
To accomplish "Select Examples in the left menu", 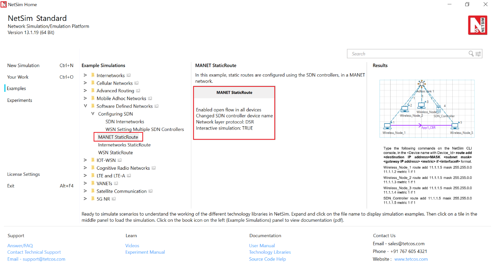I will click(16, 89).
